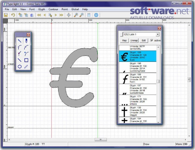The height and width of the screenshot is (150, 195).
Task: Open the Global menu
Action: (x=75, y=9)
